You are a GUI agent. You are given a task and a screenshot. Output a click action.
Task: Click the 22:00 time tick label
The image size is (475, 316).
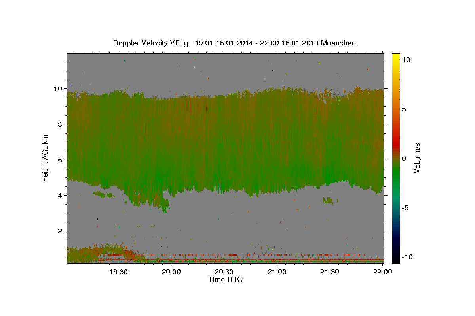point(382,272)
